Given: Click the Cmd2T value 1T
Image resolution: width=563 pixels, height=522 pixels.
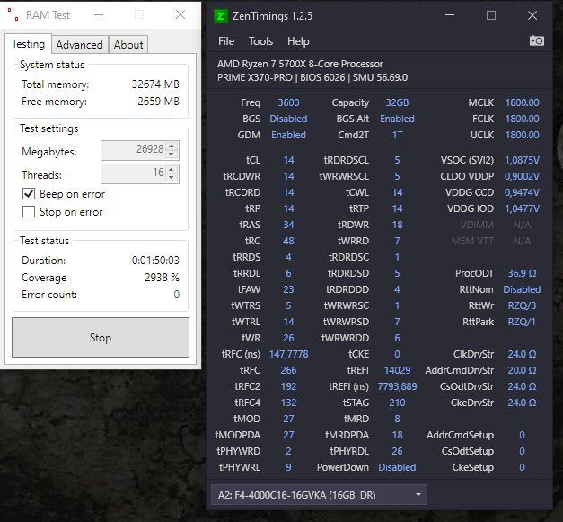Looking at the screenshot, I should pyautogui.click(x=397, y=135).
